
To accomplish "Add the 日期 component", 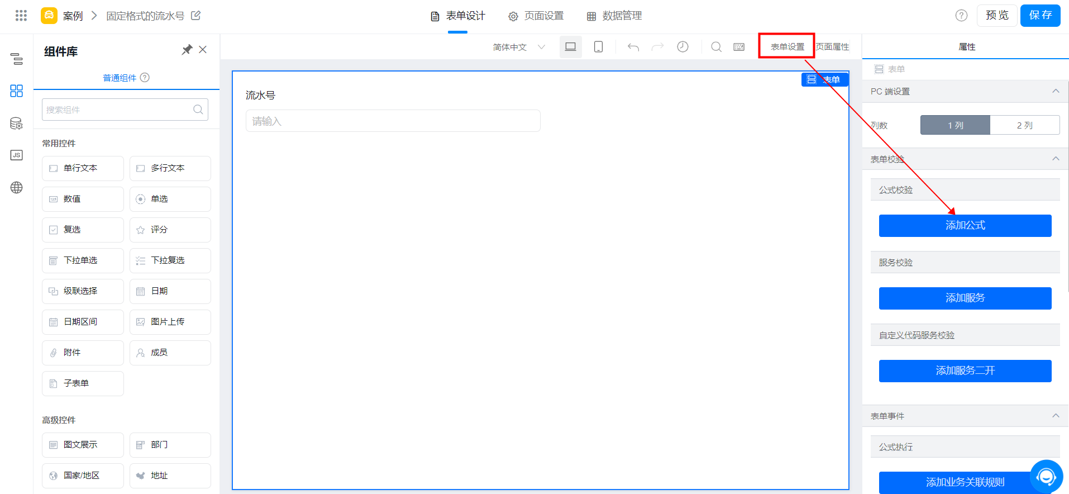I will [x=170, y=291].
